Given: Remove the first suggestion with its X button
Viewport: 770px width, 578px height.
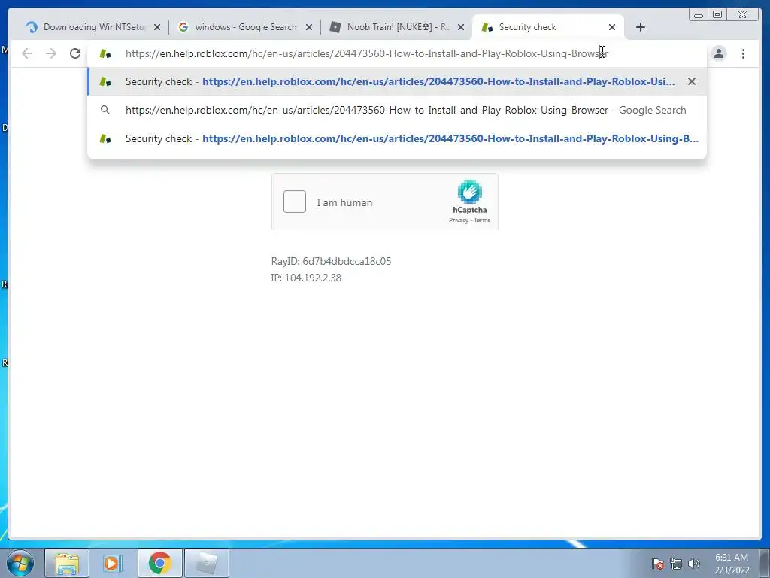Looking at the screenshot, I should pyautogui.click(x=692, y=81).
